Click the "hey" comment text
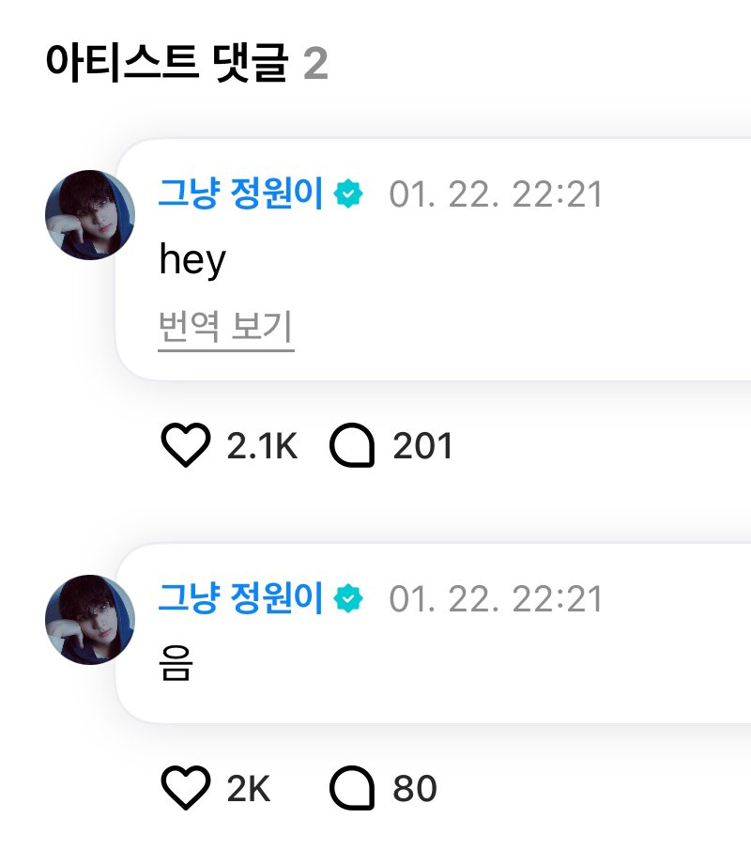 click(192, 260)
